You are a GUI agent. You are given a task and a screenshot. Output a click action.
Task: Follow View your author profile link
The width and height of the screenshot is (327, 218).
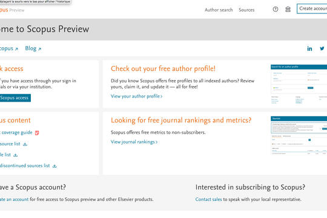click(x=136, y=96)
